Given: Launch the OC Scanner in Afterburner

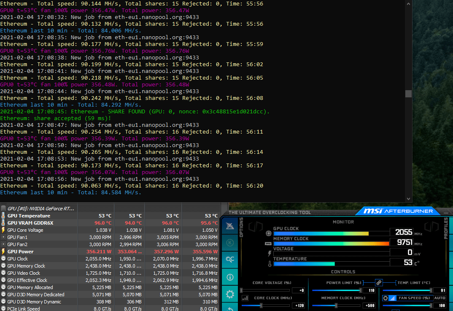Looking at the screenshot, I should [x=230, y=259].
